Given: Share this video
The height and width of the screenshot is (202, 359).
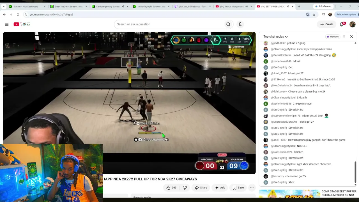Looking at the screenshot, I should pos(201,188).
